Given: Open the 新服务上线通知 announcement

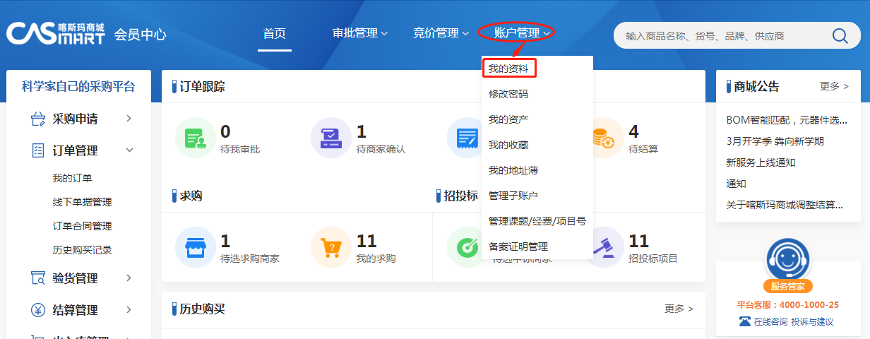Looking at the screenshot, I should pos(761,162).
